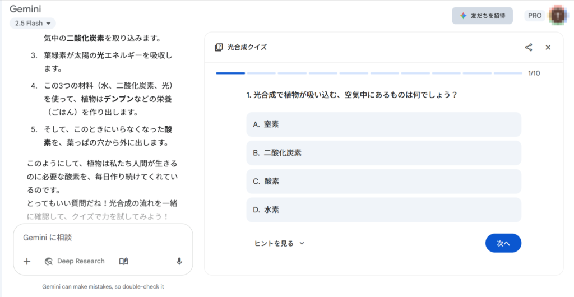Select answer A. 窒素
Screen dimensions: 574x297
pos(383,124)
